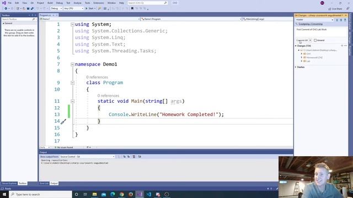Collapse the Changes (134) section
Screen dimensions: 353x198
coord(296,46)
